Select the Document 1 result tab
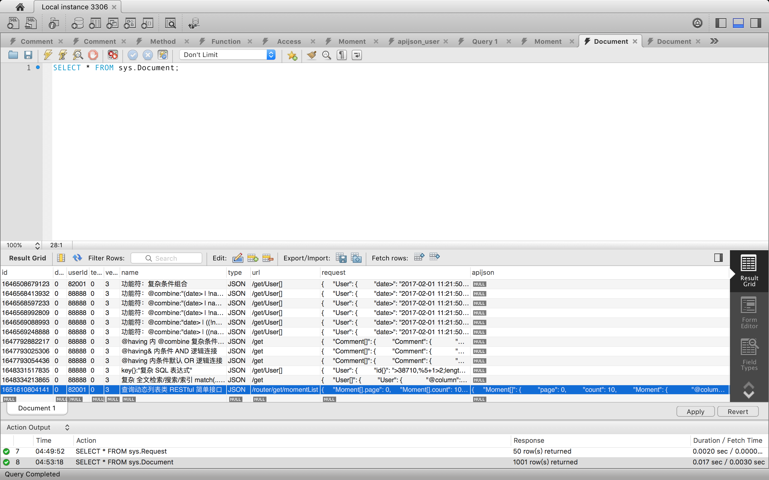Screen dimensions: 769x480 click(x=37, y=408)
